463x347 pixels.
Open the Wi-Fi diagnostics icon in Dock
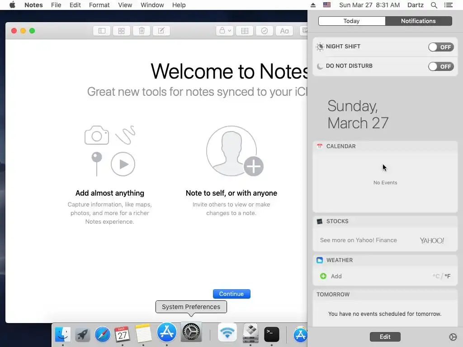(x=227, y=333)
